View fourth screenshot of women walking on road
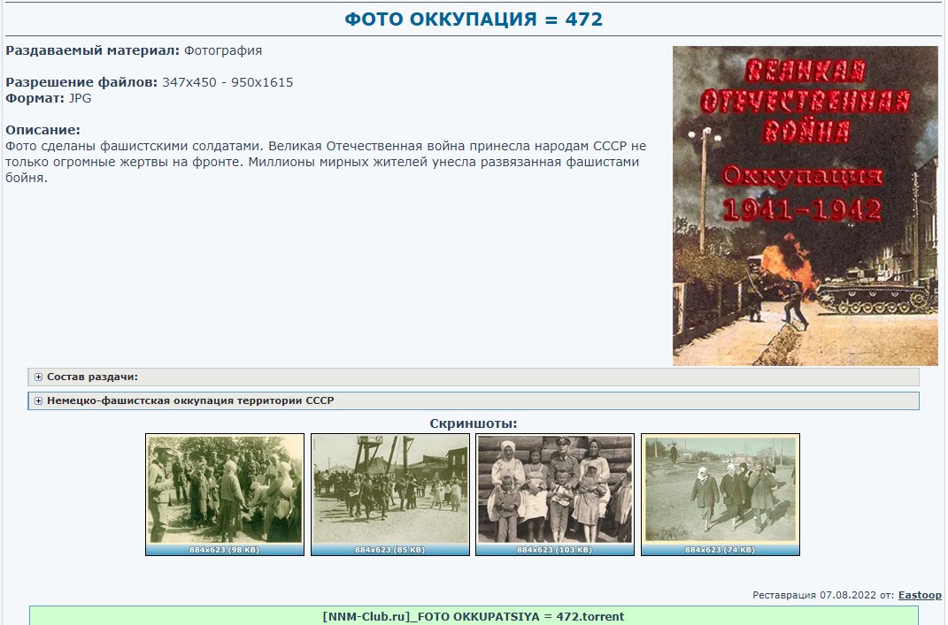Image resolution: width=948 pixels, height=625 pixels. 720,489
